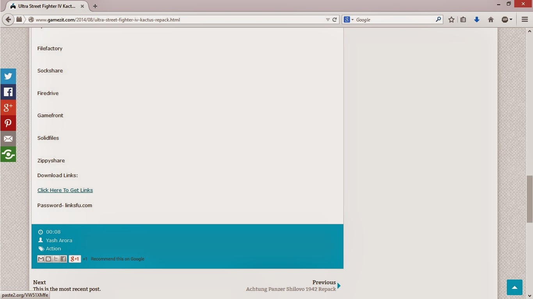Show bookmarks list icon

(x=463, y=19)
